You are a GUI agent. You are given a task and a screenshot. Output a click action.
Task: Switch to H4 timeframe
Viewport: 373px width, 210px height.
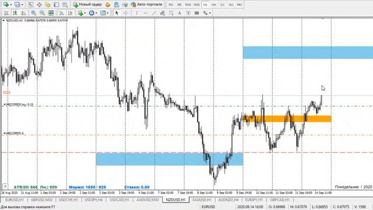[214, 5]
